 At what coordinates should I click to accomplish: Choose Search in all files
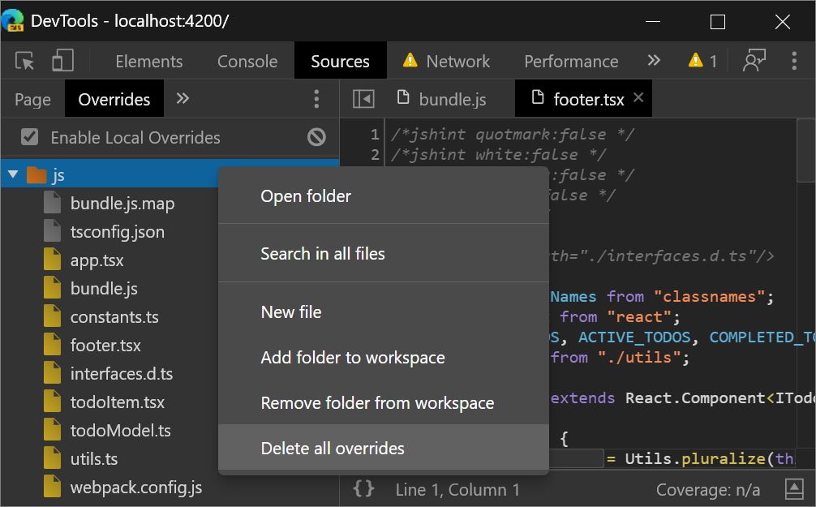tap(384, 253)
